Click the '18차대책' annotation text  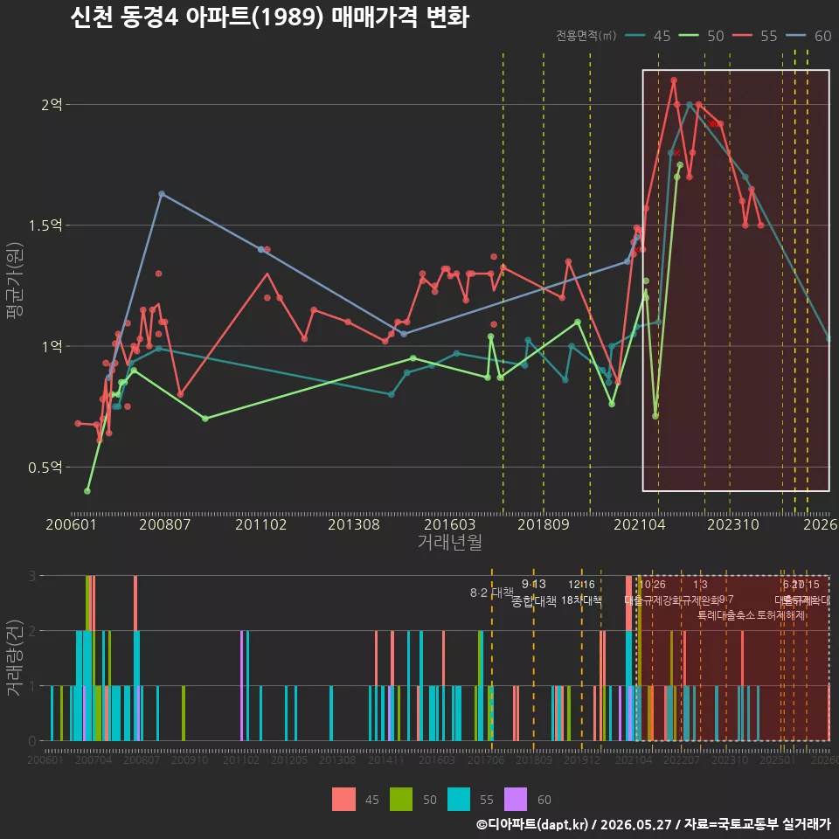(582, 600)
